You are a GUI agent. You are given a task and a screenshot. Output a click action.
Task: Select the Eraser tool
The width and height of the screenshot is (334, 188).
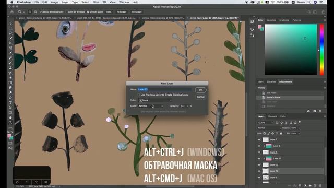pos(10,78)
